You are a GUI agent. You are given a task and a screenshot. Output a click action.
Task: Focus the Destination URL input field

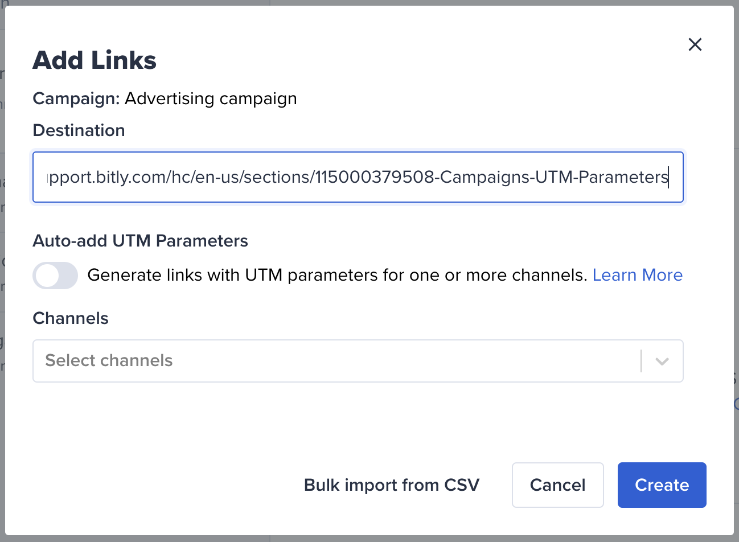(x=358, y=177)
